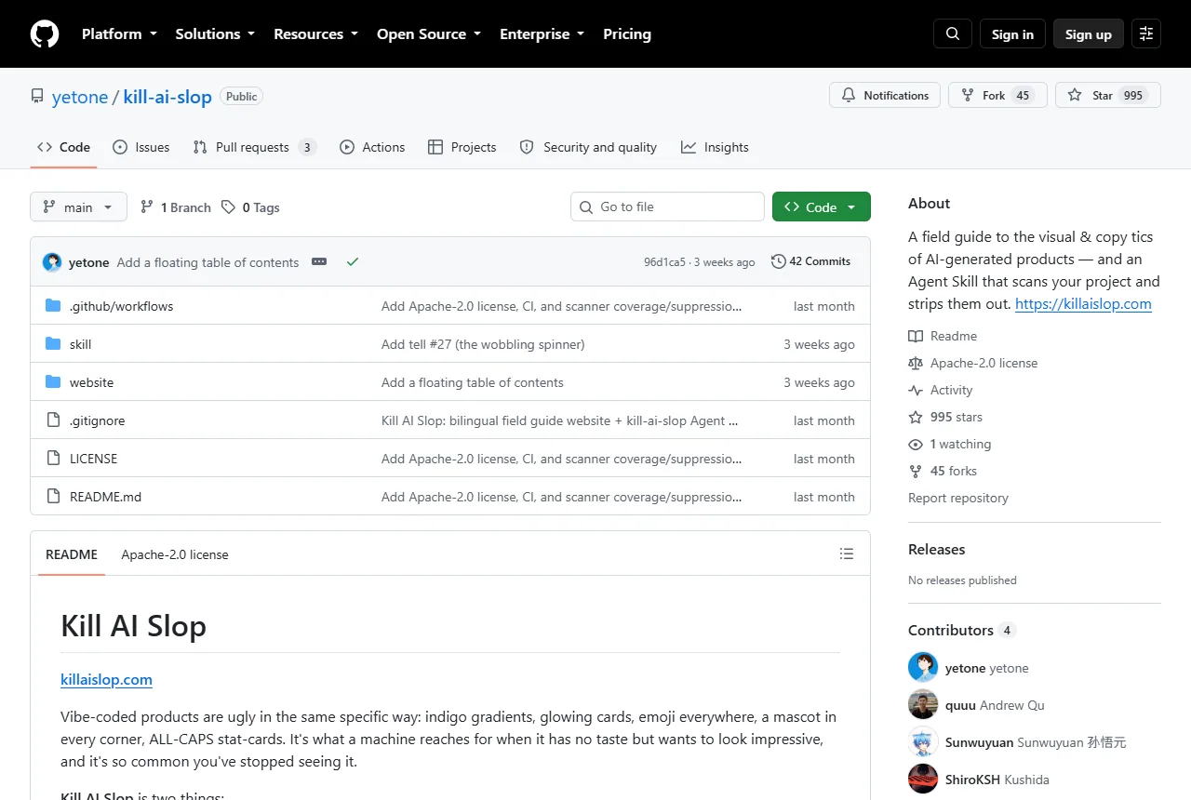The image size is (1191, 800).
Task: Open killaislop.com link in README body
Action: point(106,679)
